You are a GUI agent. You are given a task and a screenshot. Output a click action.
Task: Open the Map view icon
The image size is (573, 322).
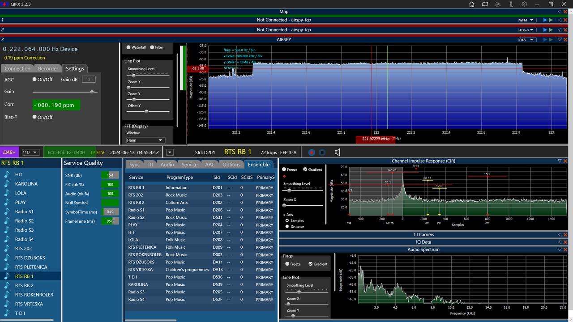(x=485, y=4)
